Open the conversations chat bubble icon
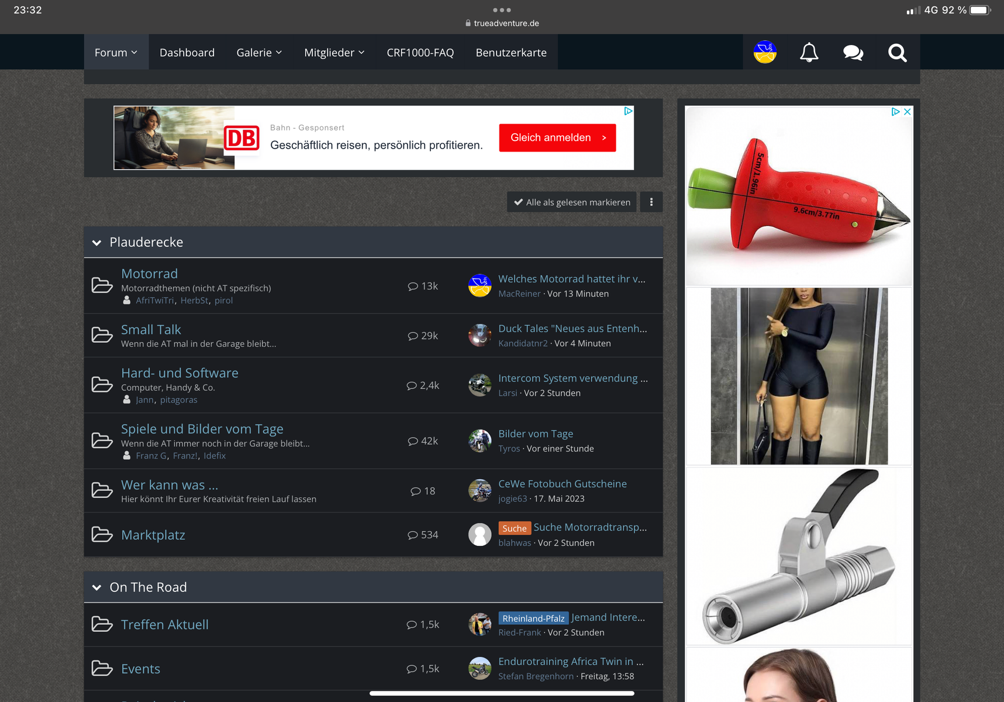 (853, 53)
